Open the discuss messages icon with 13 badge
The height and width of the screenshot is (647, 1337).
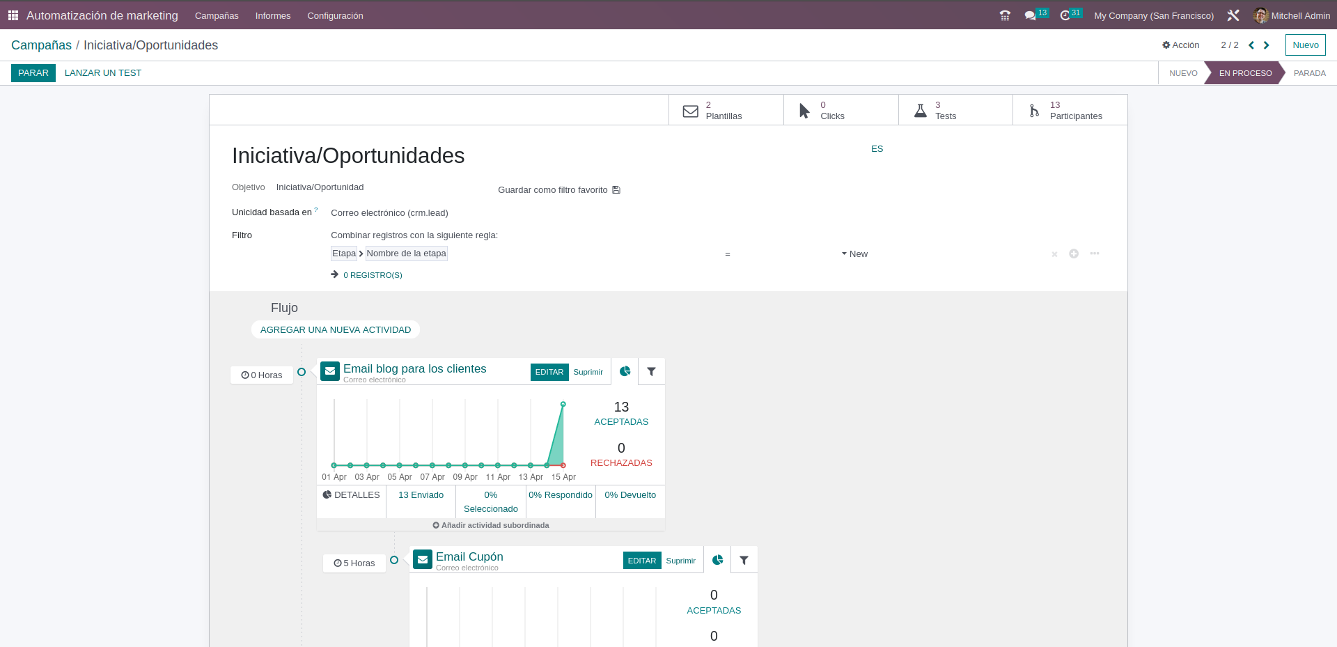click(1030, 15)
